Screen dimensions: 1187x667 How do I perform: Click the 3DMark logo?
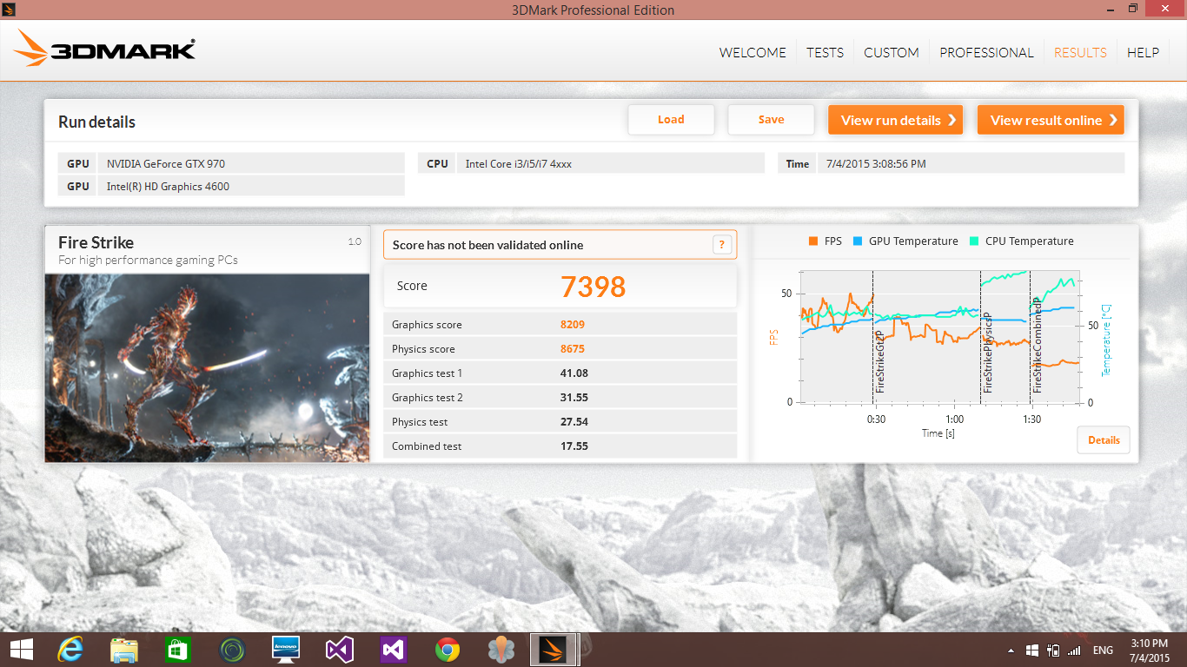click(104, 49)
